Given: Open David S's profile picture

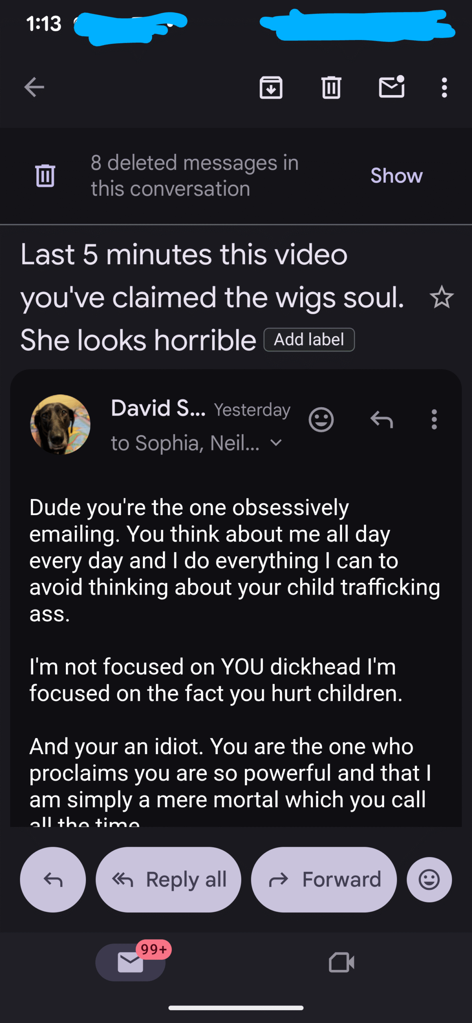Looking at the screenshot, I should click(x=60, y=424).
